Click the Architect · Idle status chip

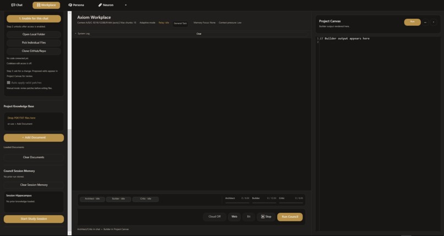click(93, 199)
